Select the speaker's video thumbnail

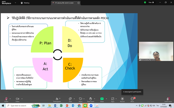pos(156,51)
